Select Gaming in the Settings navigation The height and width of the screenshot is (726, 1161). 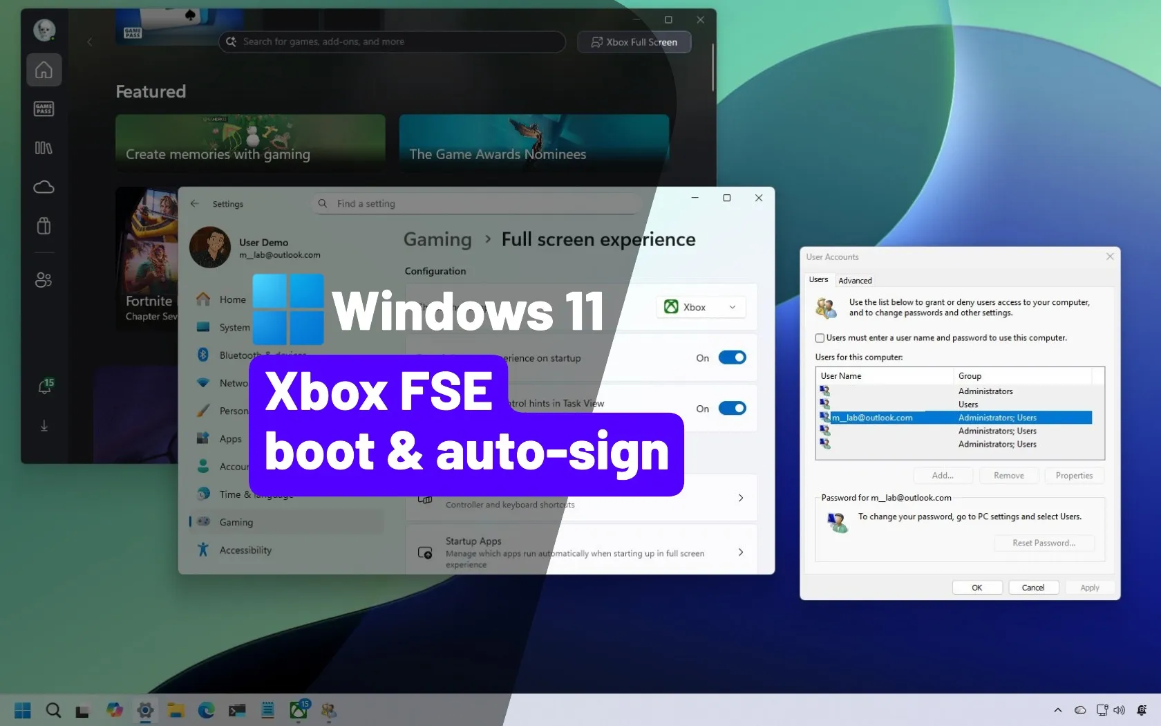click(237, 522)
